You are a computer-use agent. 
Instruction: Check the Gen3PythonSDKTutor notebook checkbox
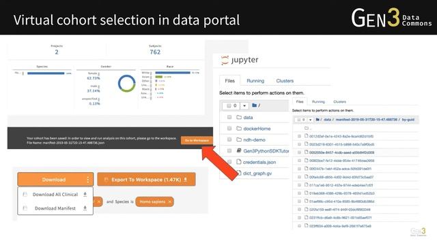pos(229,150)
